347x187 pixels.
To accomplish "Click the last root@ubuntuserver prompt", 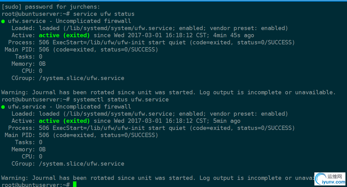I will pyautogui.click(x=36, y=184).
